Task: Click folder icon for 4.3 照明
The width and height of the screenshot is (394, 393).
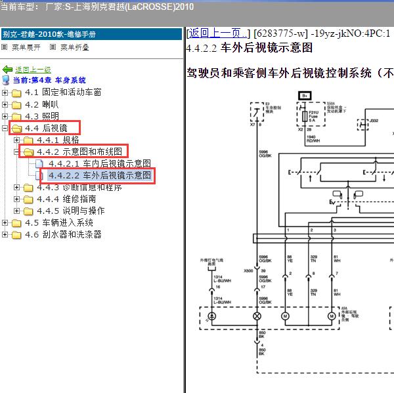Action: [x=16, y=117]
